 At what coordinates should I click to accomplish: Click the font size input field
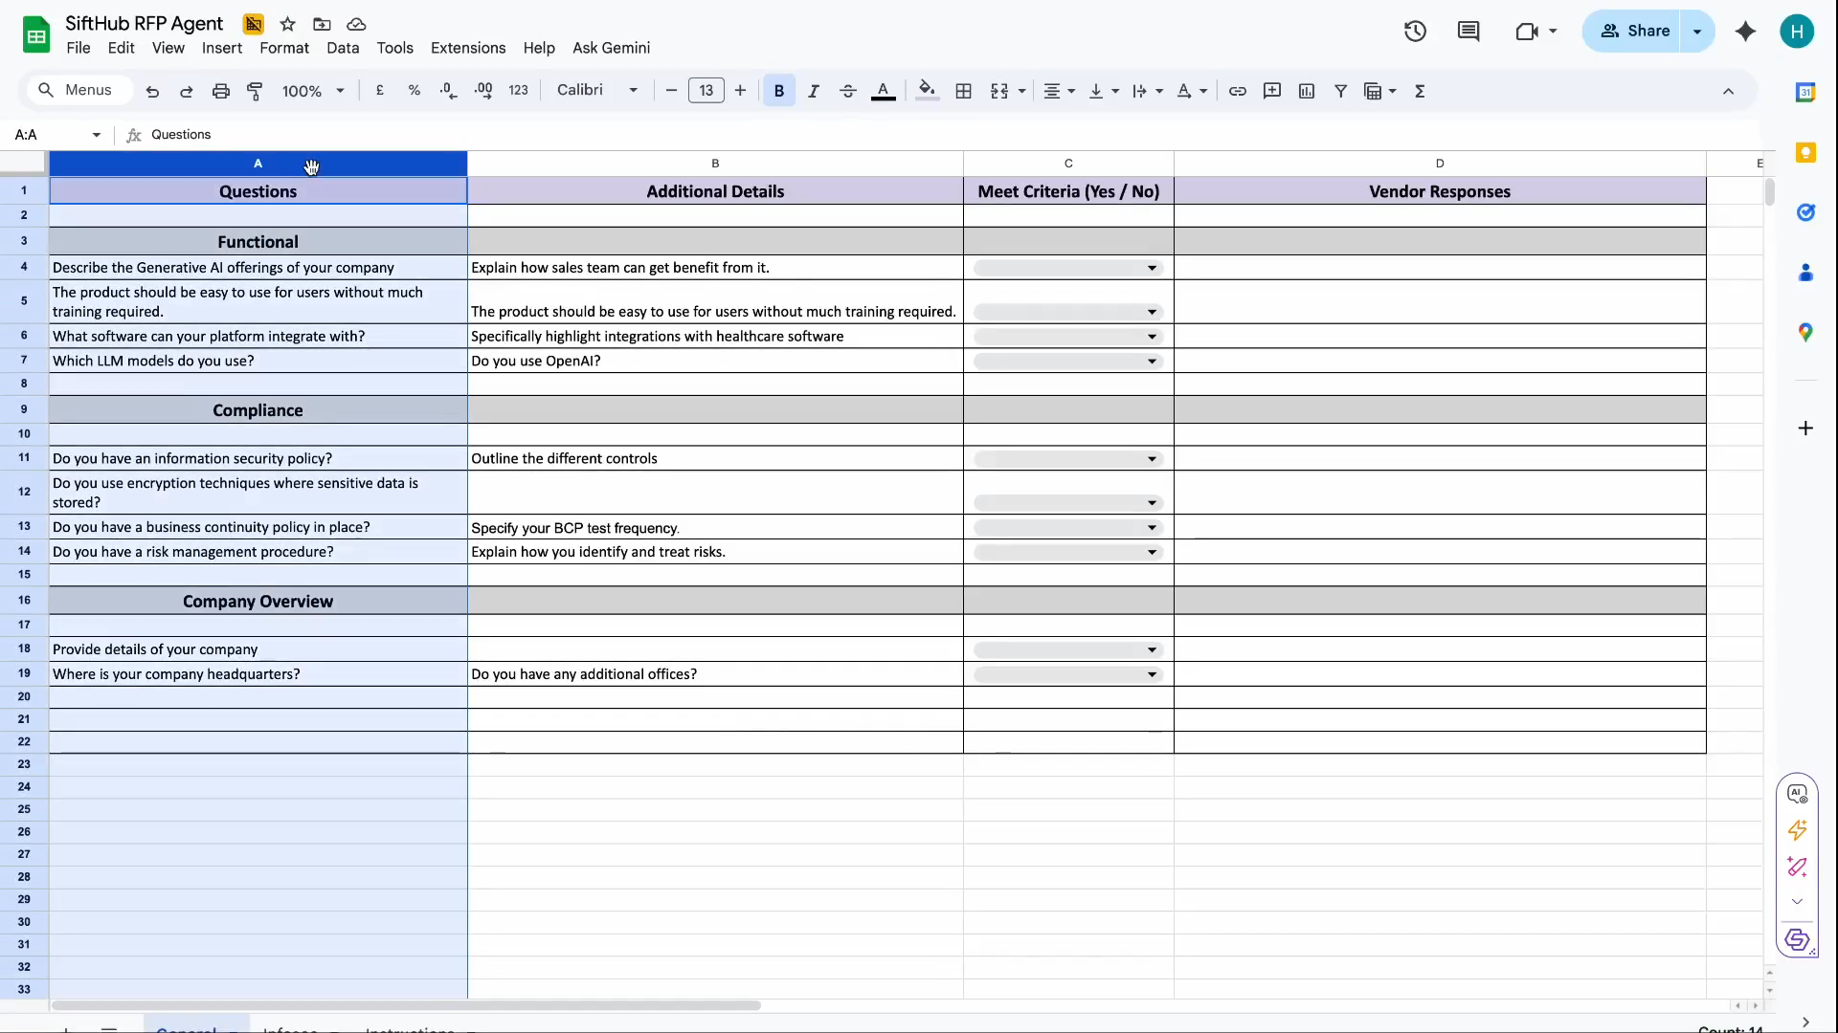[x=706, y=90]
